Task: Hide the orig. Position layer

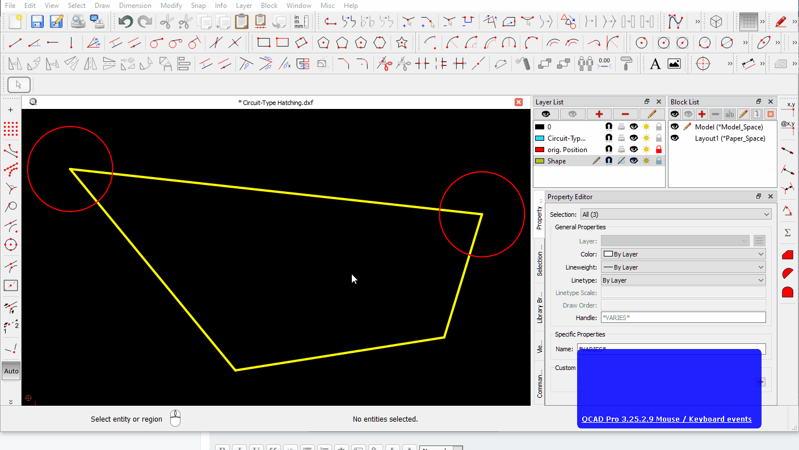Action: coord(634,149)
